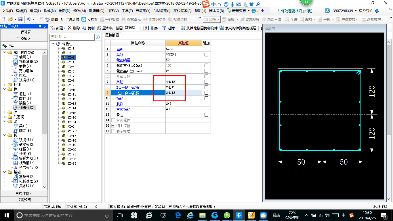Click 从其他楼层复制构件 button
The image size is (393, 221).
coord(199,28)
